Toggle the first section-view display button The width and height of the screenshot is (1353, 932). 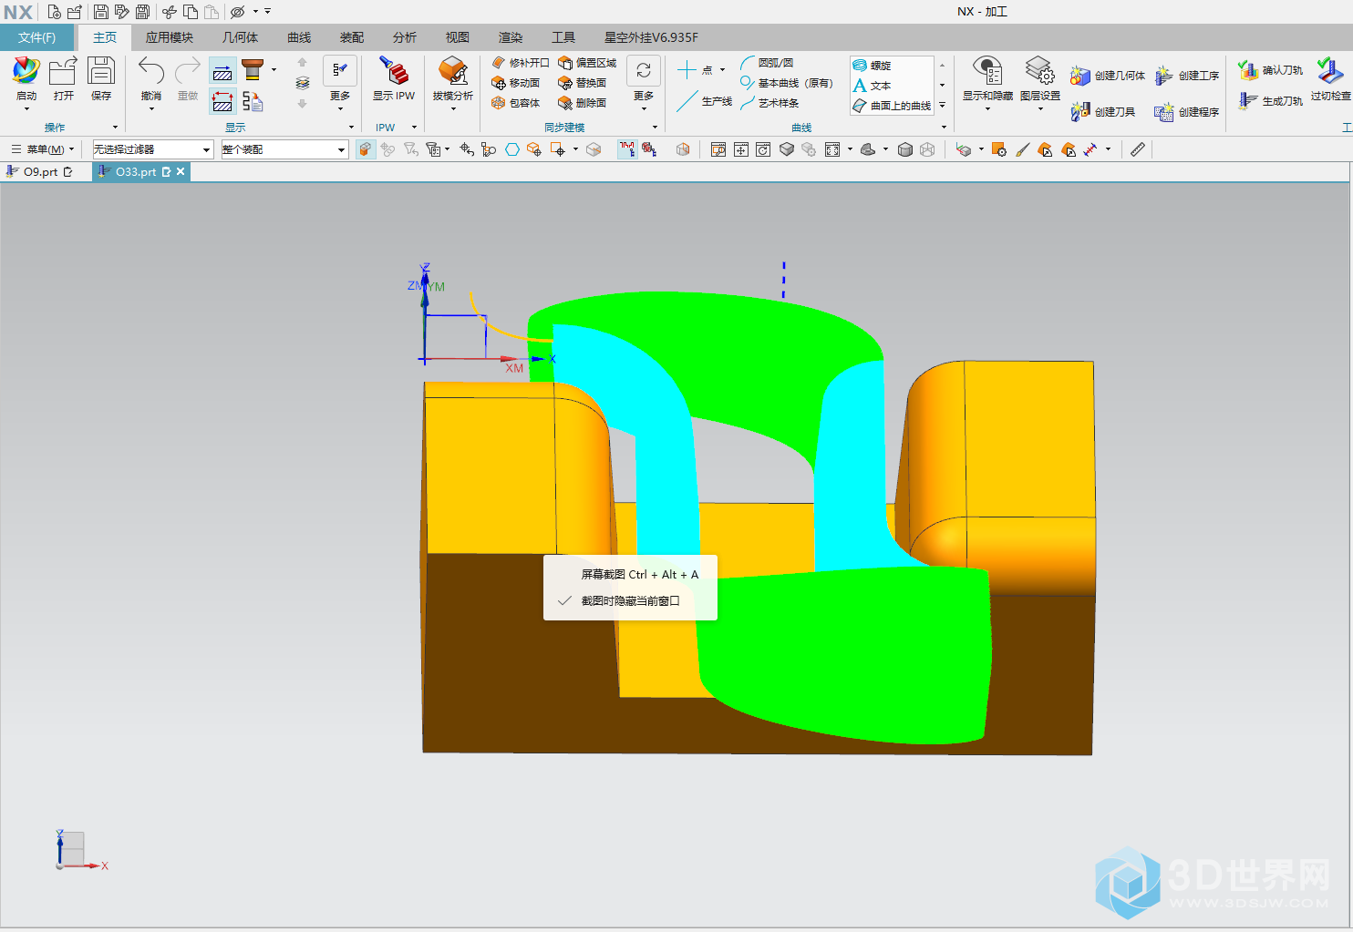click(222, 72)
